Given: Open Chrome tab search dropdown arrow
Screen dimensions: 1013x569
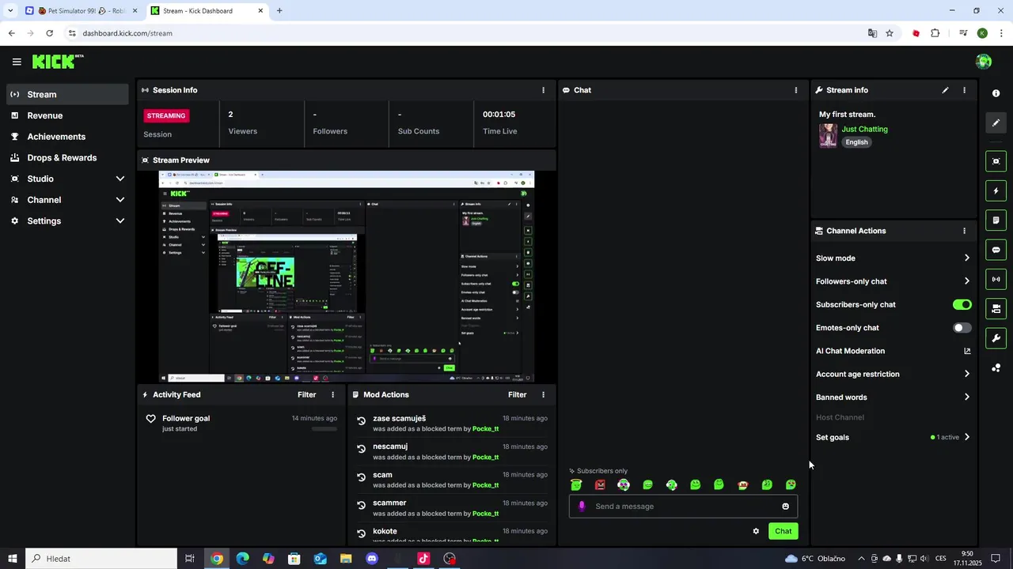Looking at the screenshot, I should 10,11.
